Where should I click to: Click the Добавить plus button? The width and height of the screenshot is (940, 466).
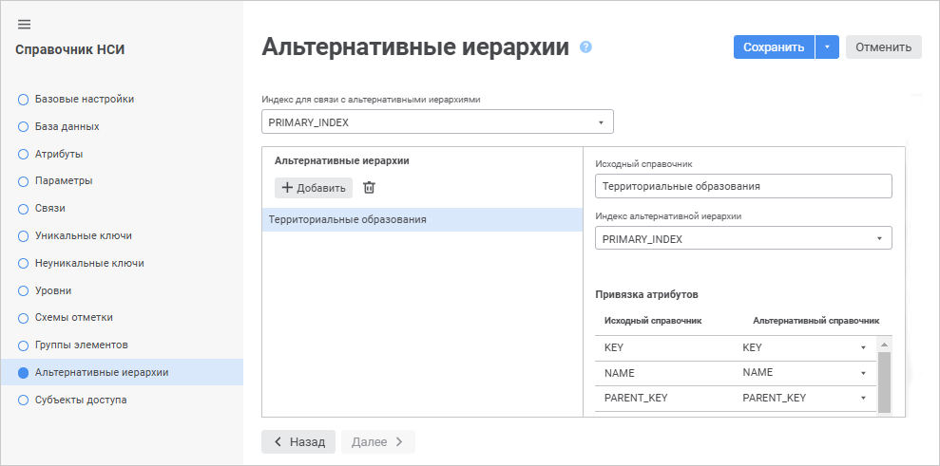tap(314, 188)
